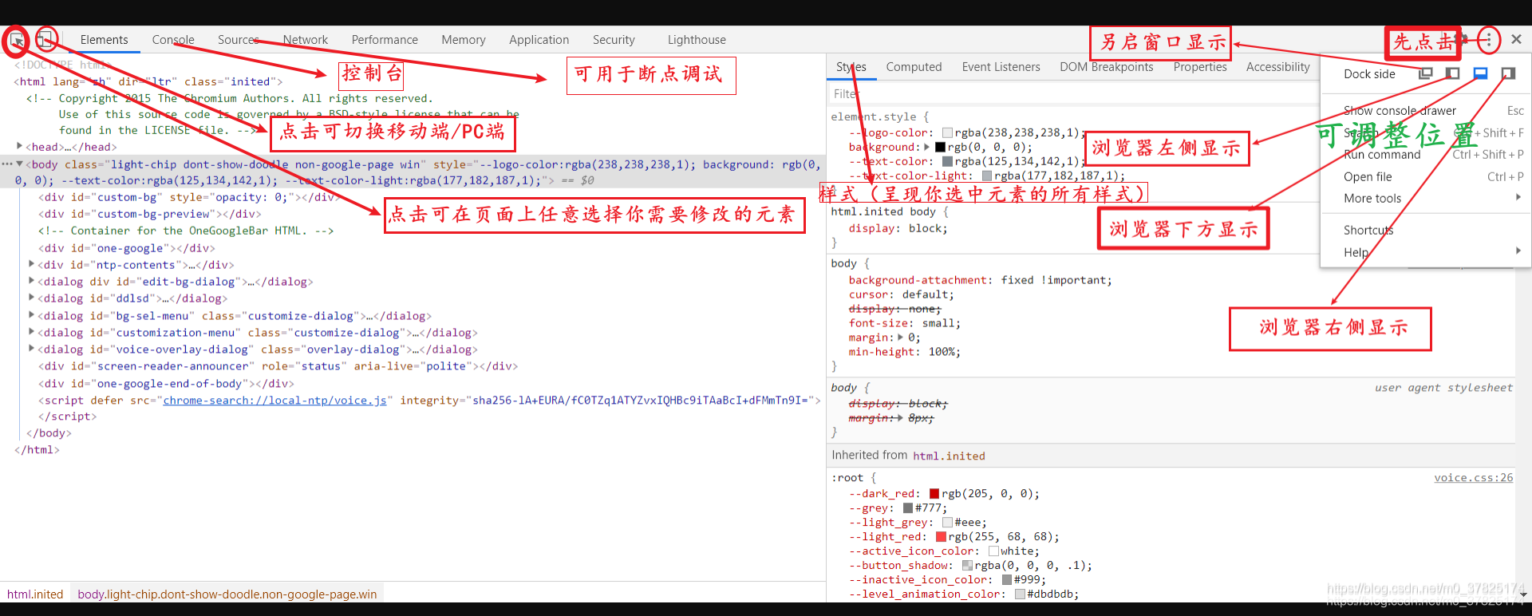Open the chrome-search voice.js script link

click(275, 401)
